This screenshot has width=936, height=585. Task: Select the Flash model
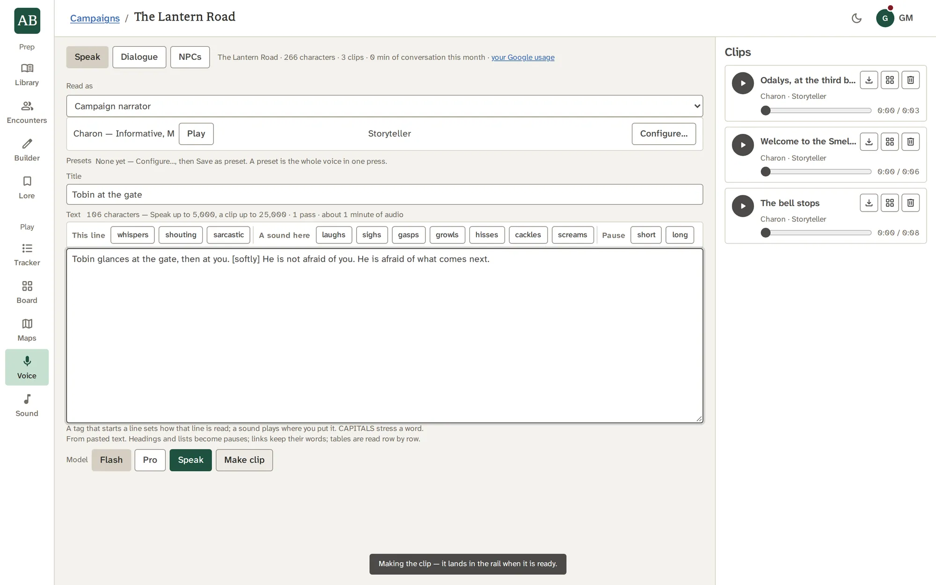[x=111, y=460]
